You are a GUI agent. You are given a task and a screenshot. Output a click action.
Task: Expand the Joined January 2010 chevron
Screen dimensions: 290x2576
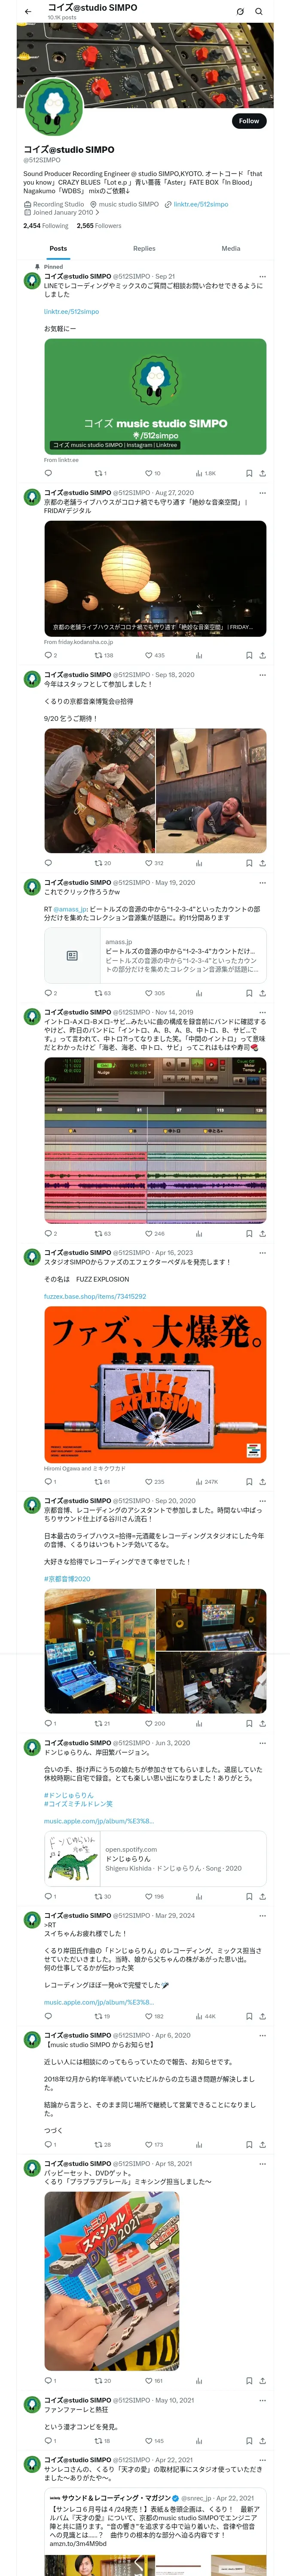[97, 212]
